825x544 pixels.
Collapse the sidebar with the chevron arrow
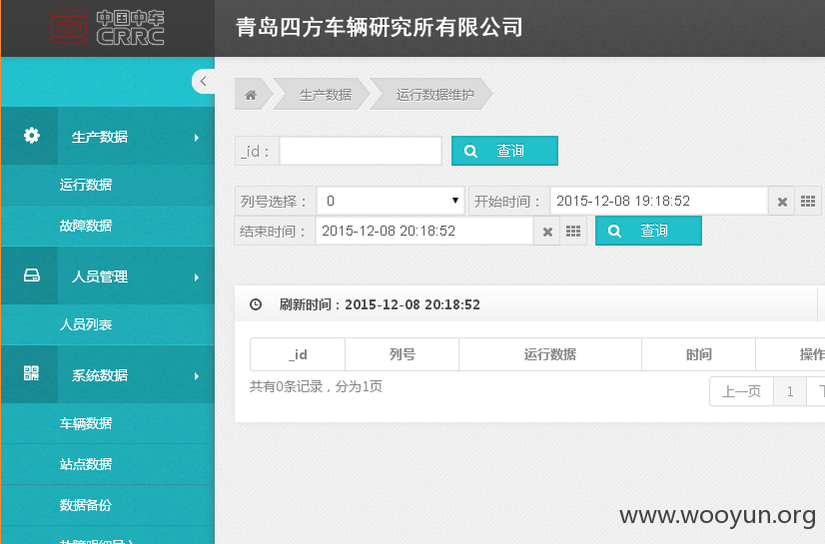pos(203,81)
